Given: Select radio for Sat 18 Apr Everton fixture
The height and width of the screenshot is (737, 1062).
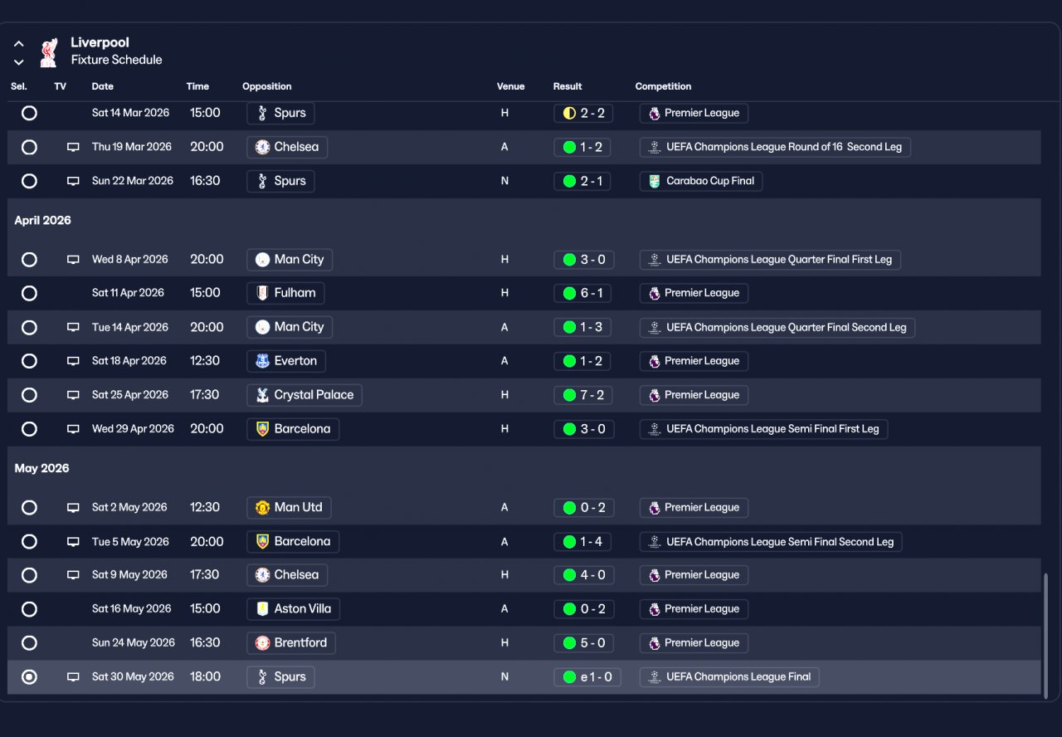Looking at the screenshot, I should (x=29, y=361).
